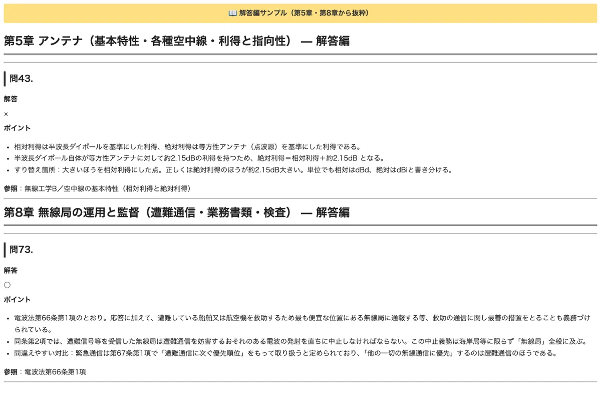Click the 解答 label under 問73
The width and height of the screenshot is (601, 405).
pyautogui.click(x=11, y=270)
